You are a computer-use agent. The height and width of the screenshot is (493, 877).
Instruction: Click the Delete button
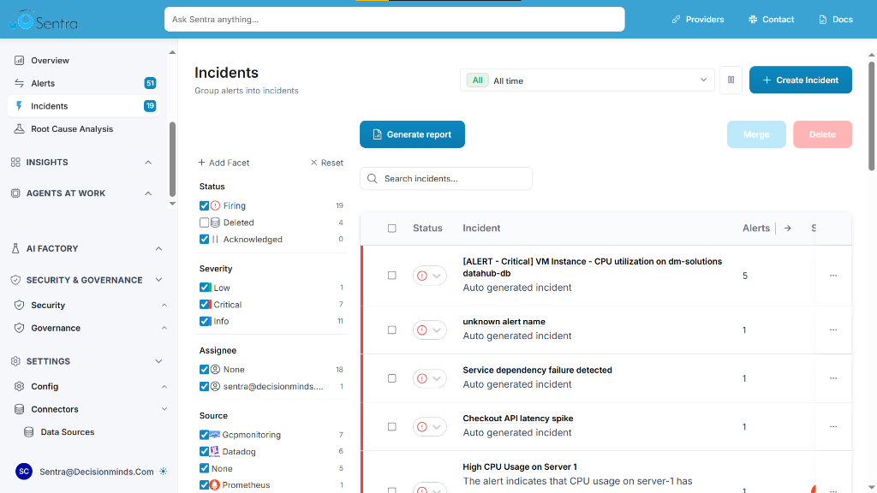[822, 134]
